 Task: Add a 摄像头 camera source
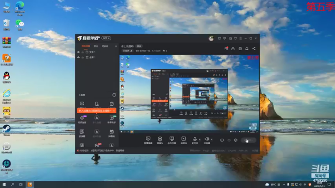click(x=160, y=140)
